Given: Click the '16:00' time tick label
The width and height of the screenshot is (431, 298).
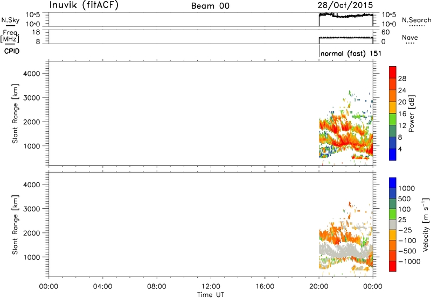Looking at the screenshot, I should click(265, 287).
